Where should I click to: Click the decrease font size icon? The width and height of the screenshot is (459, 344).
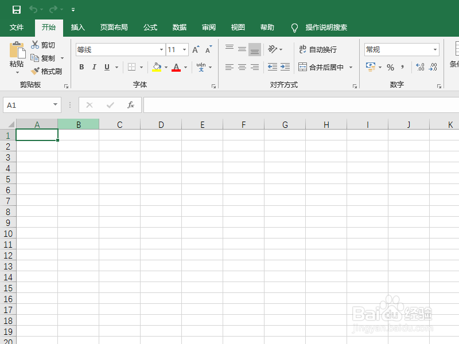point(209,50)
